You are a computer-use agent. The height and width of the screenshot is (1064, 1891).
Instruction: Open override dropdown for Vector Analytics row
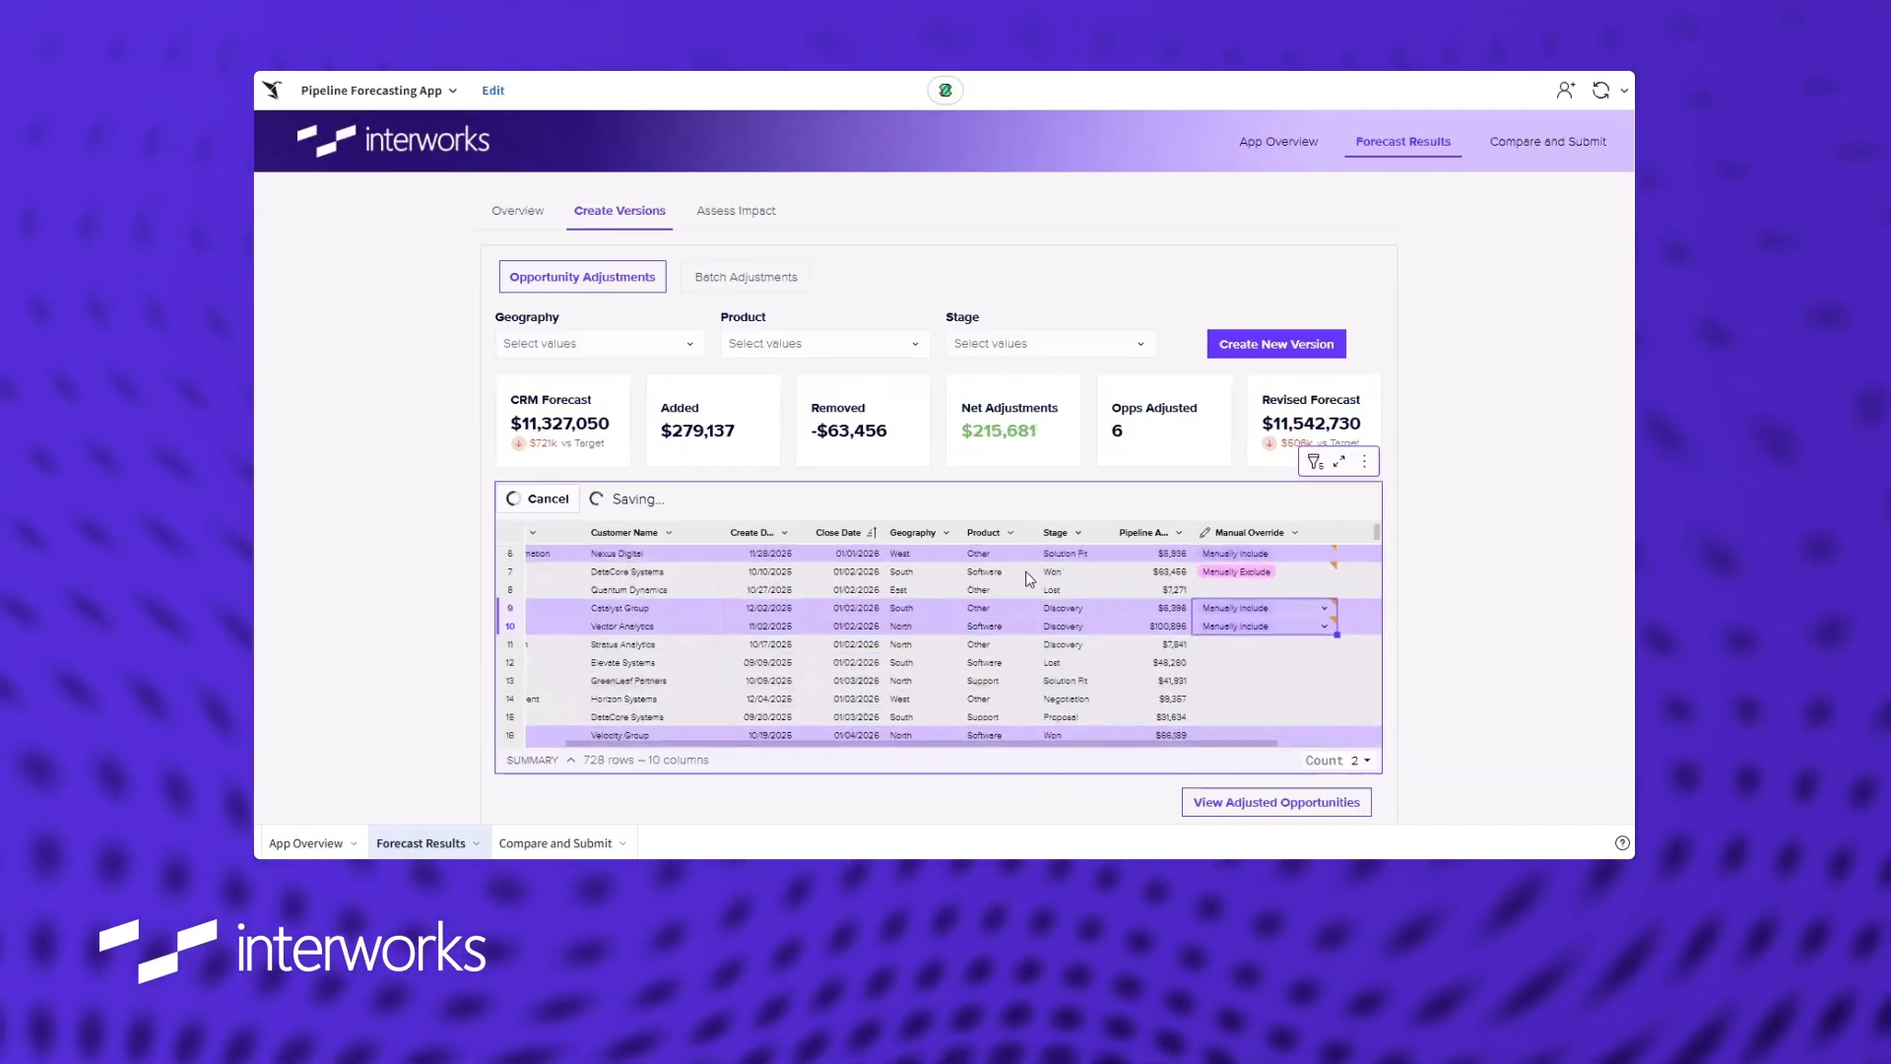(1325, 627)
